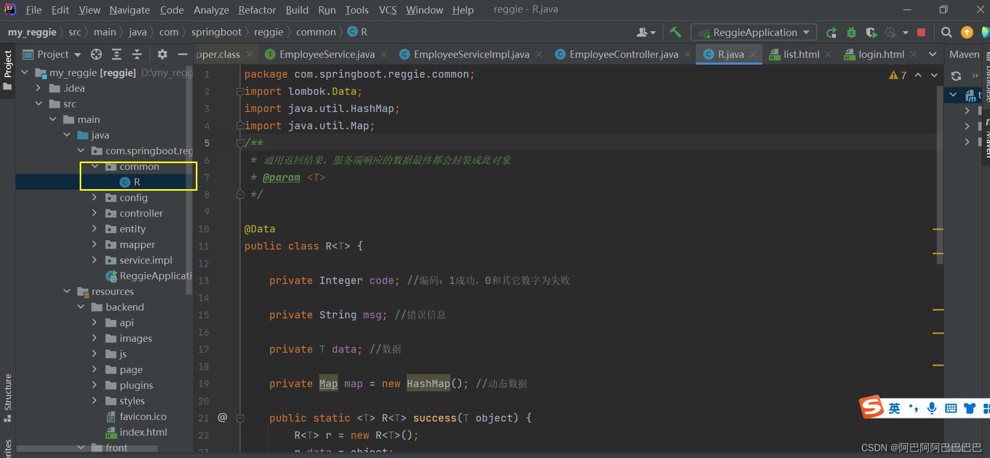Reload Maven projects with refresh icon

[956, 76]
